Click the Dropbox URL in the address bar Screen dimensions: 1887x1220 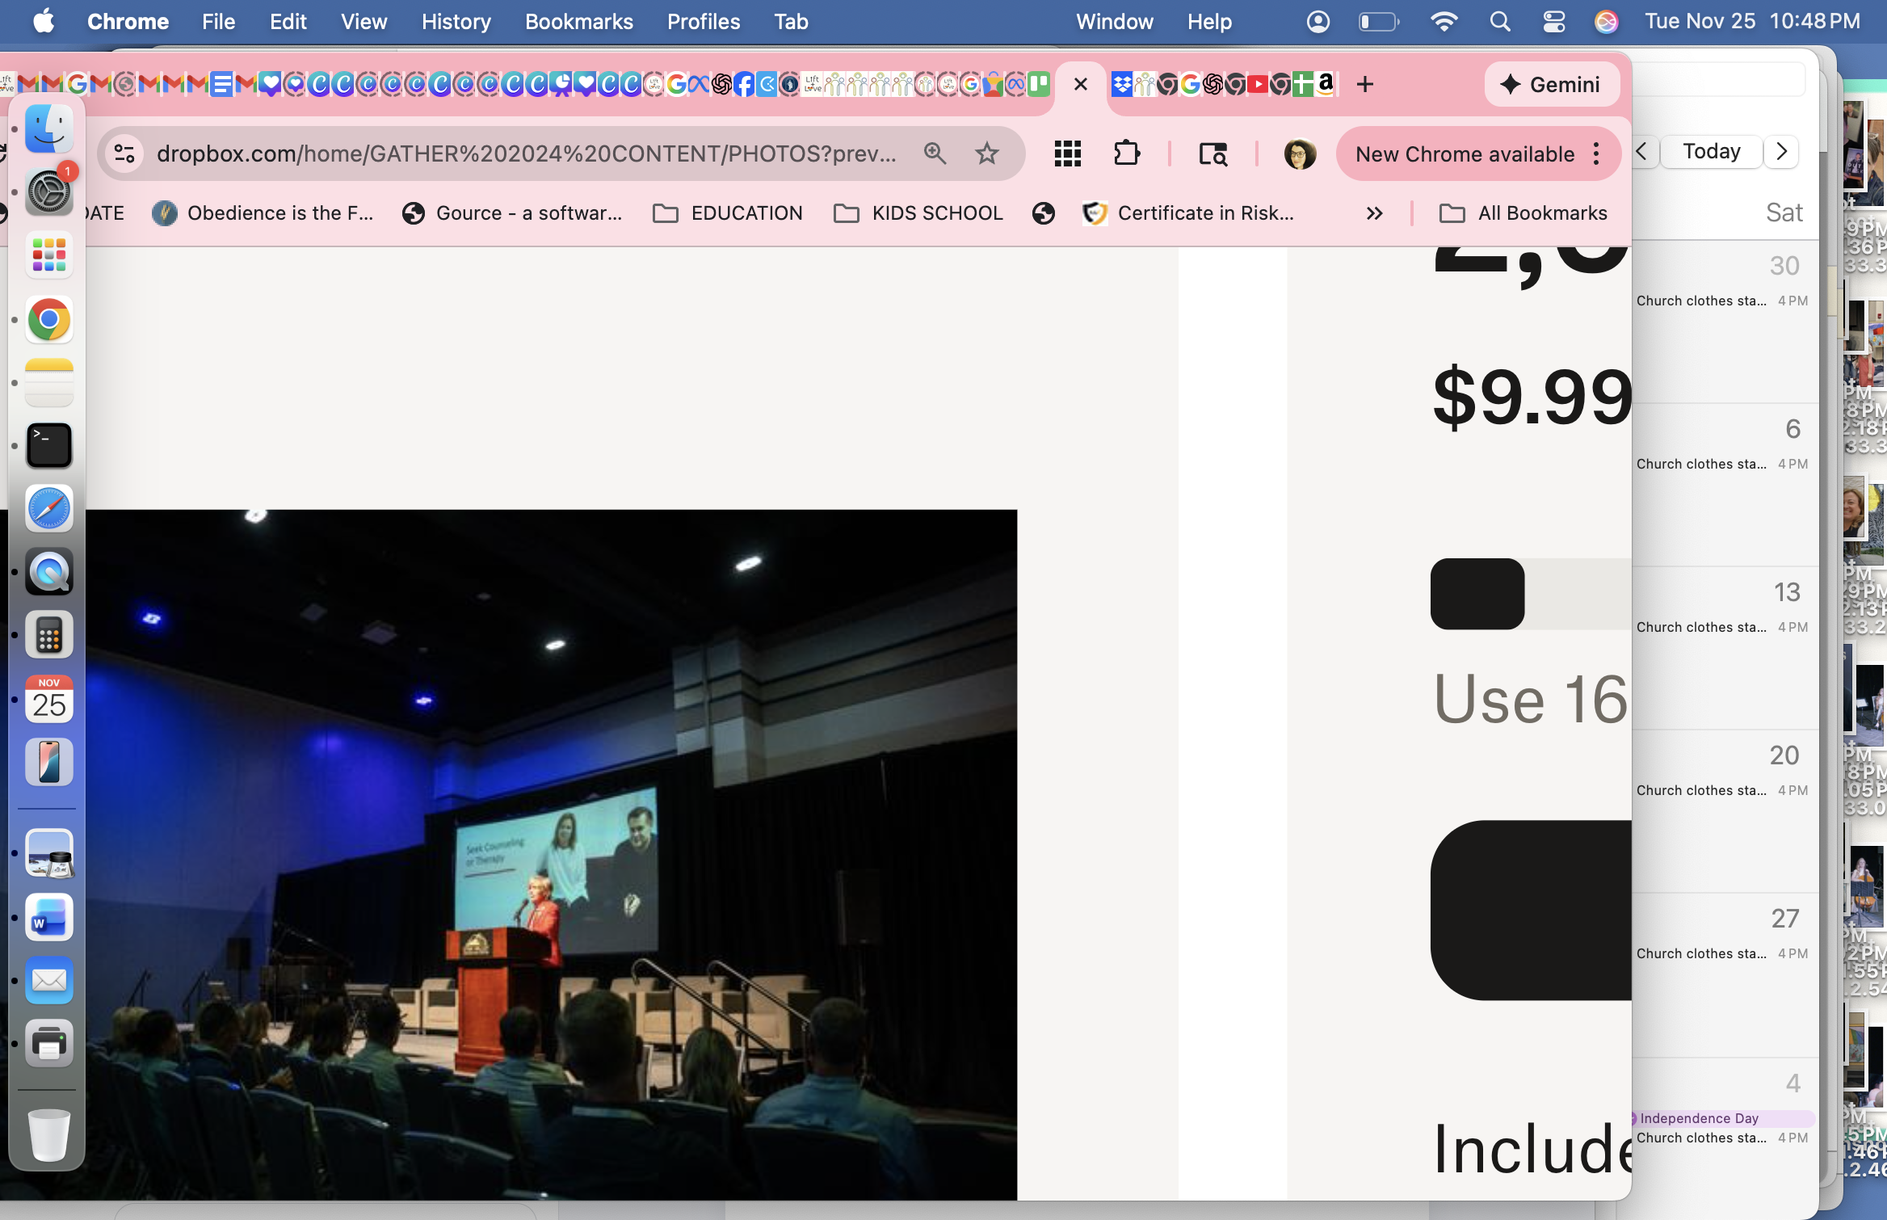[527, 154]
